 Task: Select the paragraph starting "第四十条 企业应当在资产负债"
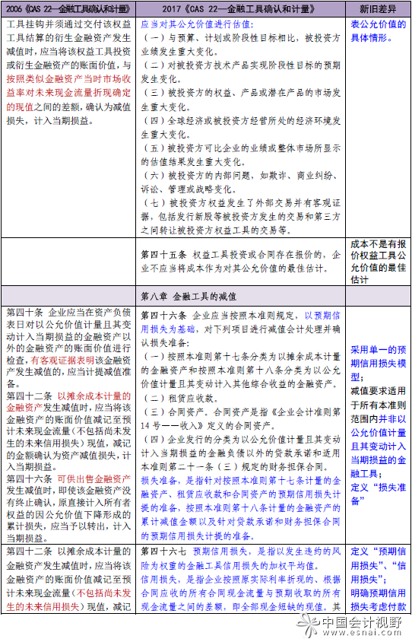(x=68, y=348)
